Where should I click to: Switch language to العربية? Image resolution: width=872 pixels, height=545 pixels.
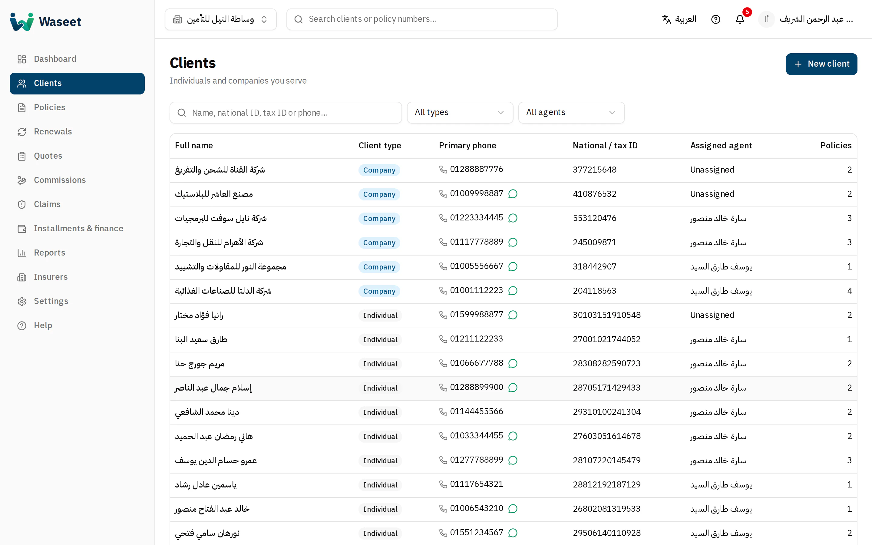tap(679, 19)
